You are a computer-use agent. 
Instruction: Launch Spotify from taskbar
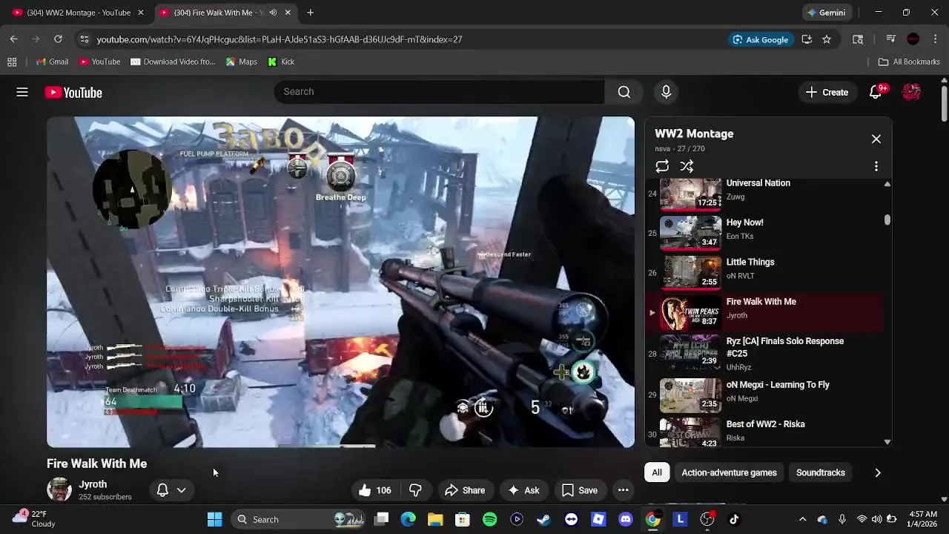(x=489, y=519)
